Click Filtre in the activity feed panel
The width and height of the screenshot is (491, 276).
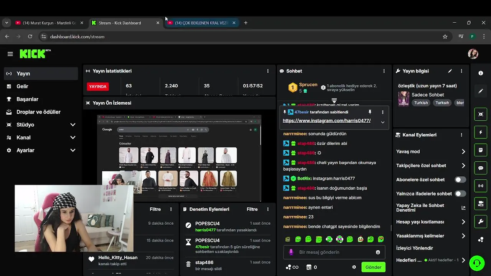(x=155, y=209)
